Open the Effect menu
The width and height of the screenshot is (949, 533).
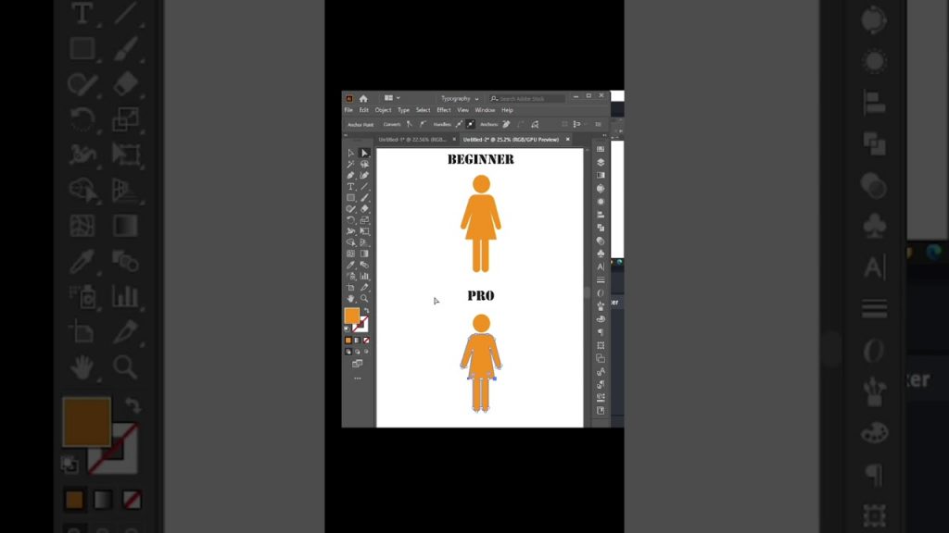[443, 110]
